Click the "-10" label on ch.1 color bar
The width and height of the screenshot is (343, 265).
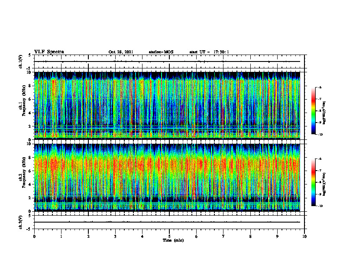320,135
